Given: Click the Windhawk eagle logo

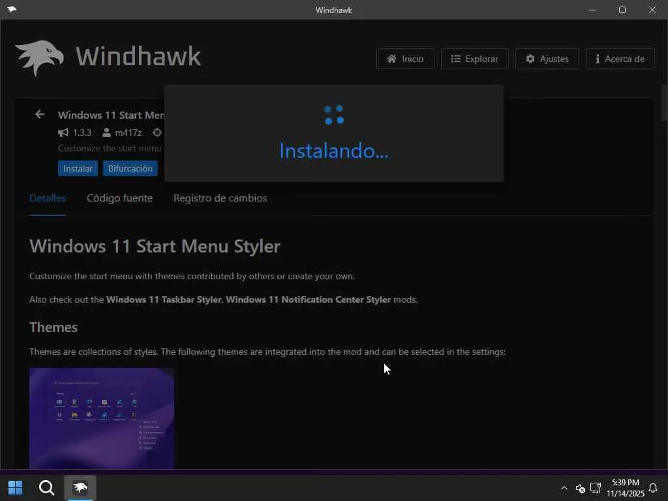Looking at the screenshot, I should (x=40, y=58).
